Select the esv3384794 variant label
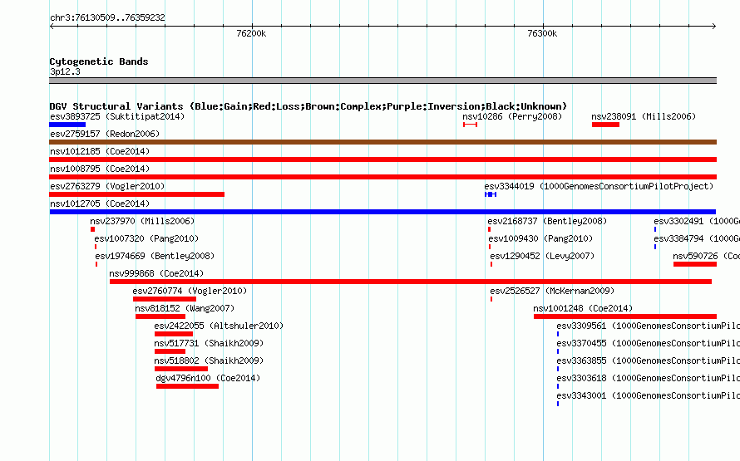This screenshot has width=740, height=461. (x=697, y=238)
